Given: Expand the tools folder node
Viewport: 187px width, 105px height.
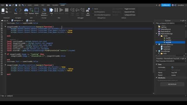Looking at the screenshot, I should pos(159,53).
